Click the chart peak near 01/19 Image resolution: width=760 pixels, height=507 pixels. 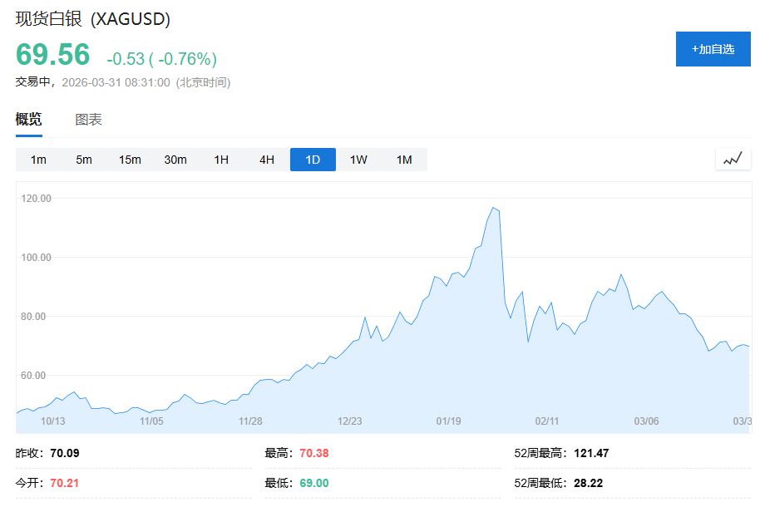click(494, 208)
